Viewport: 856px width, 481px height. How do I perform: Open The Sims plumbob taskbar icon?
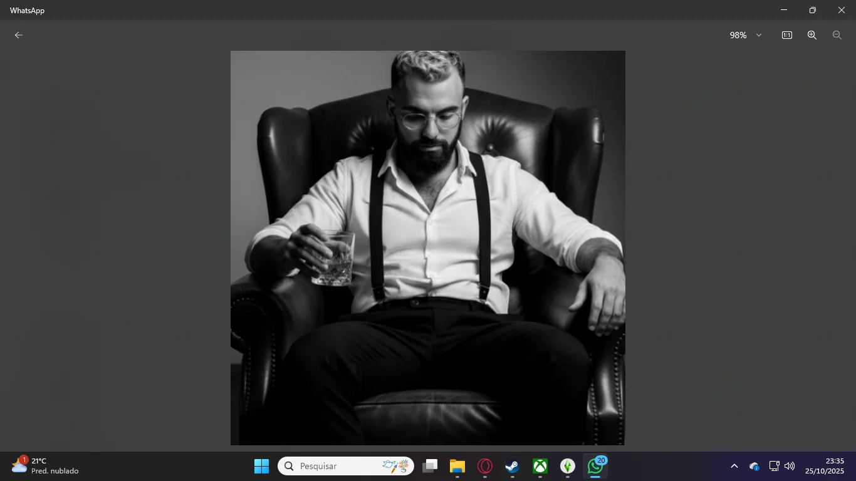pos(567,466)
